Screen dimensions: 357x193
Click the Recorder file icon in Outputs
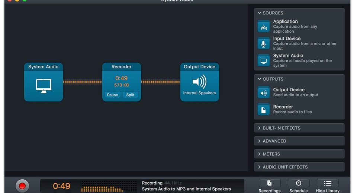[264, 109]
